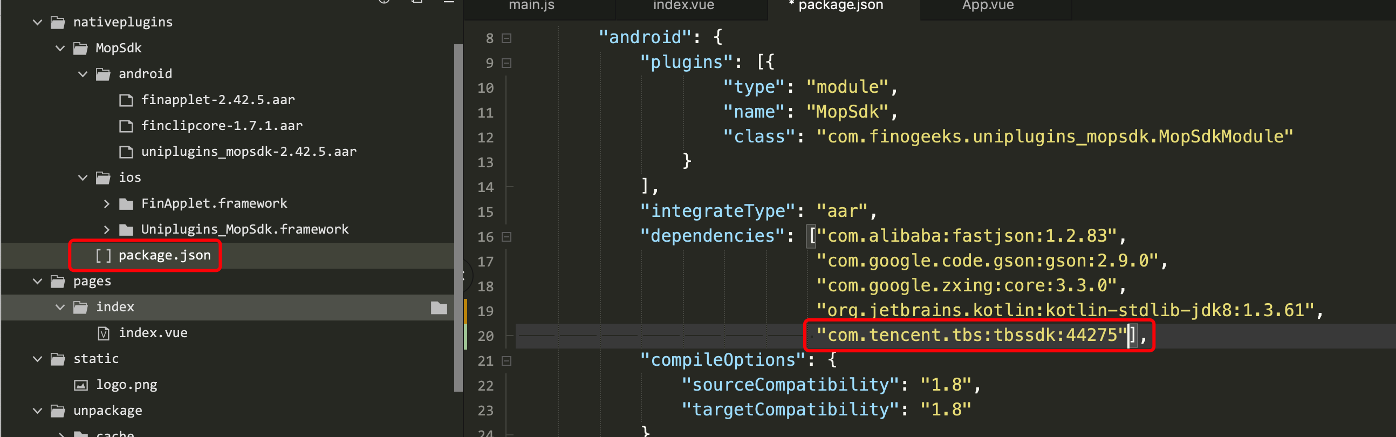Open the unpackage folder label
1396x437 pixels.
click(108, 411)
